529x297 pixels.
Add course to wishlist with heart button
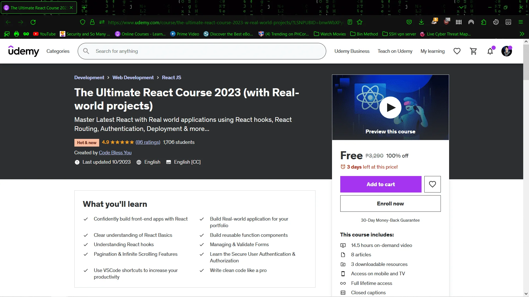(432, 184)
